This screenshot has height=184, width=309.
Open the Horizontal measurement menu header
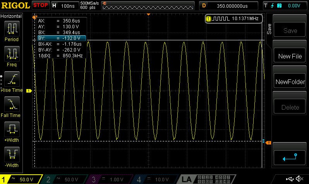coord(11,16)
